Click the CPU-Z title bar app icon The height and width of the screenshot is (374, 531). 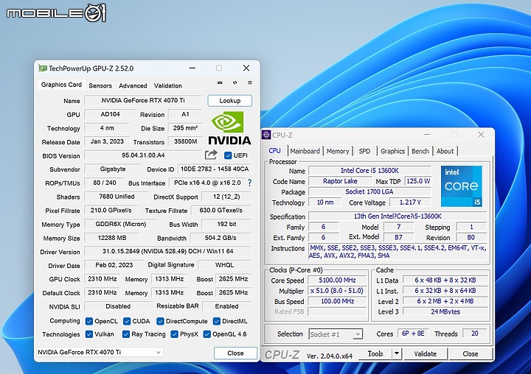coord(266,135)
